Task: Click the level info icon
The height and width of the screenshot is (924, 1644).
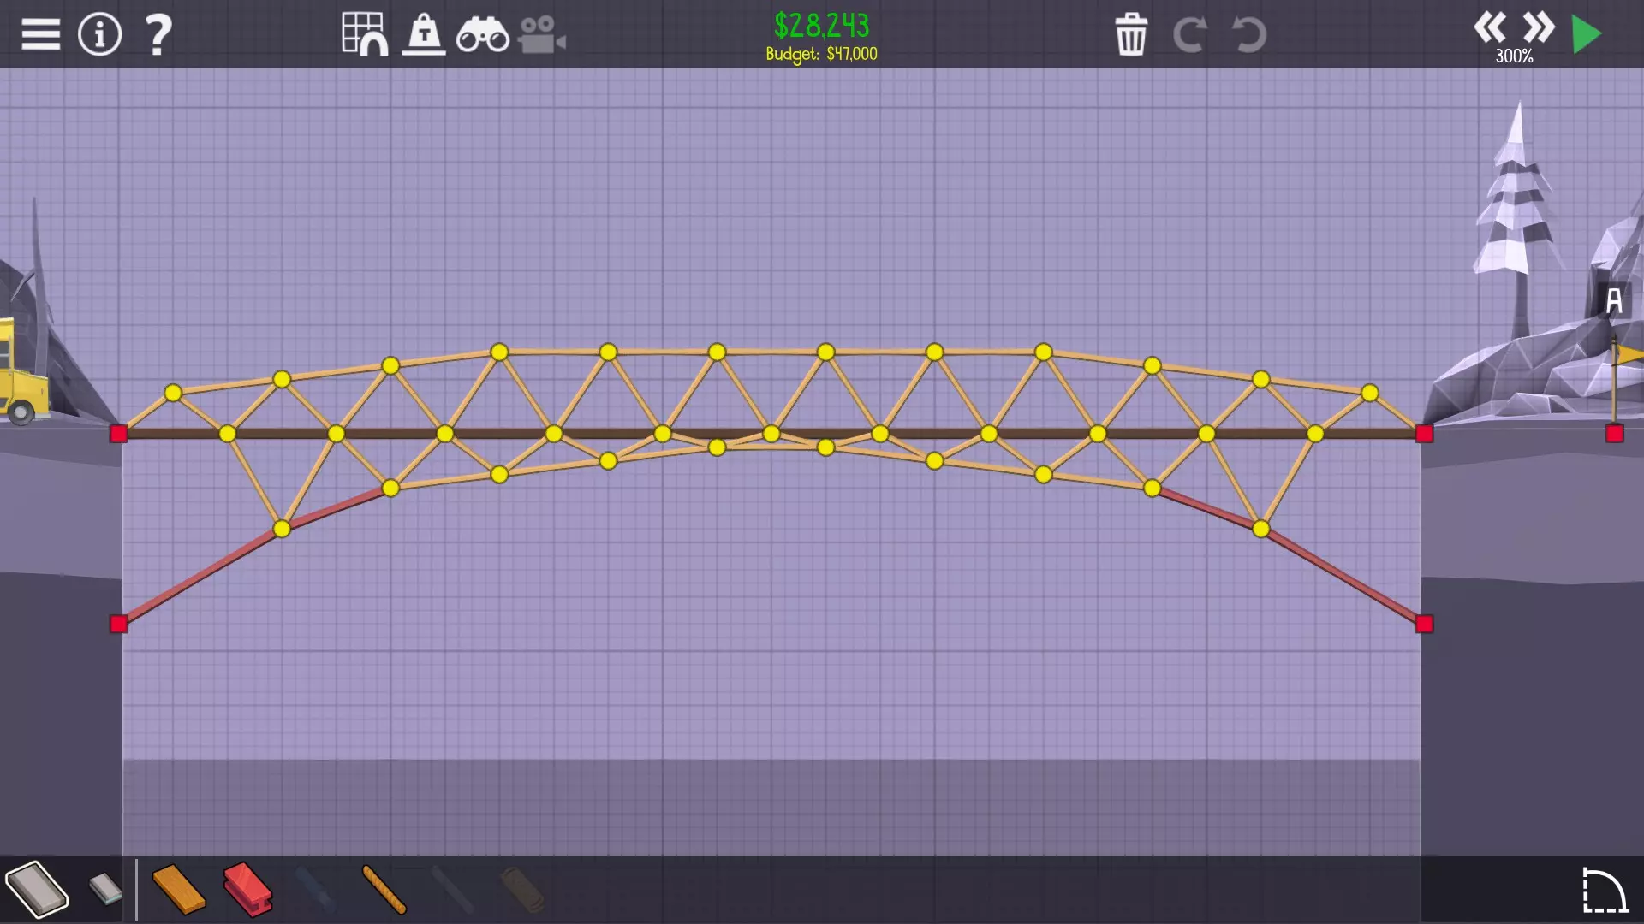Action: [x=99, y=35]
